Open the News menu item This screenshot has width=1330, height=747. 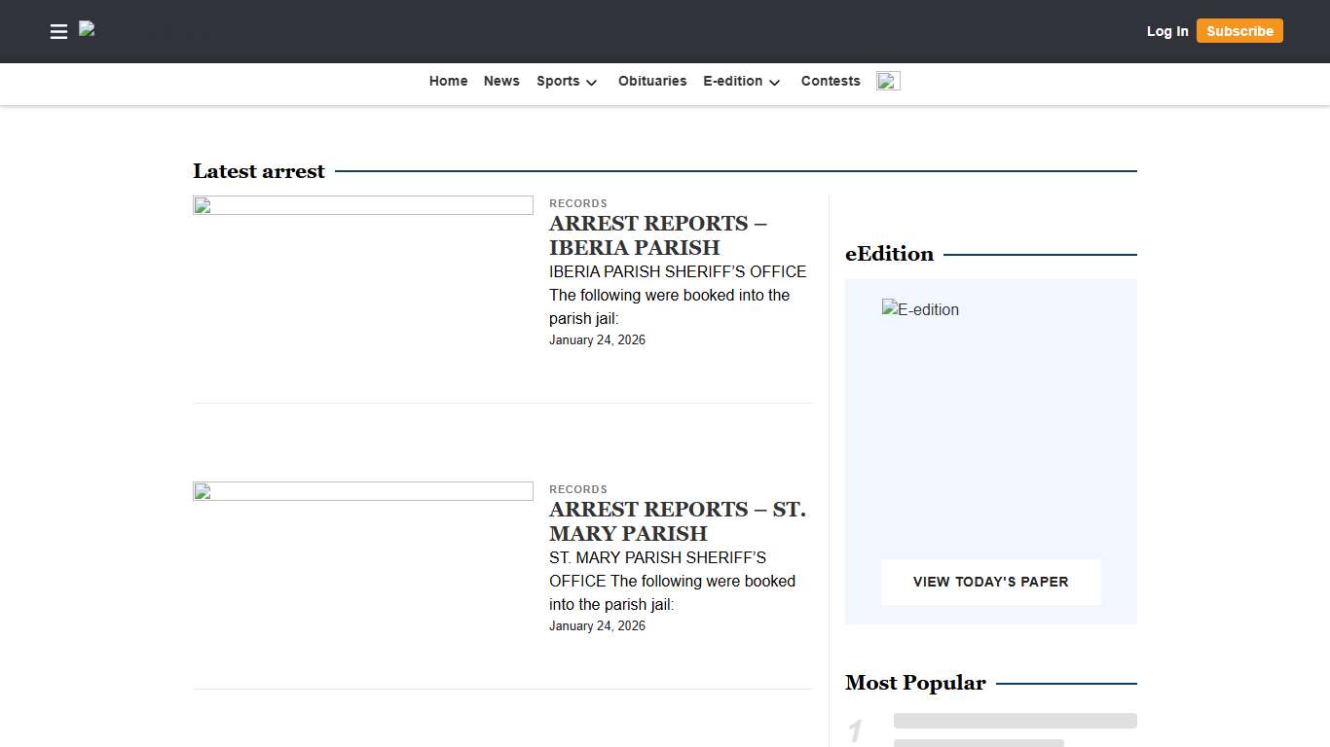click(x=501, y=81)
